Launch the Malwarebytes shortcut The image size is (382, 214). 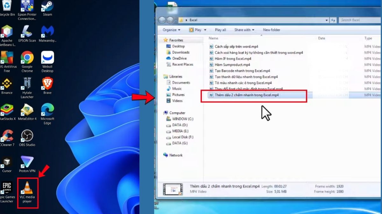(47, 34)
